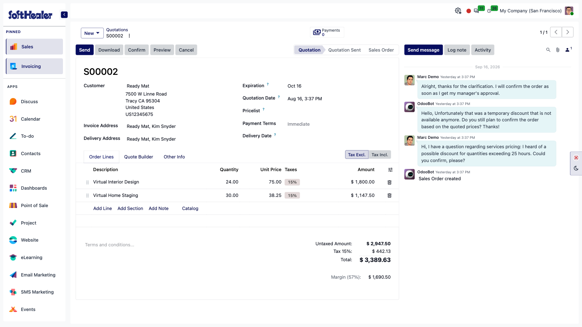
Task: Collapse the SoftHealer sidebar
Action: [x=64, y=15]
